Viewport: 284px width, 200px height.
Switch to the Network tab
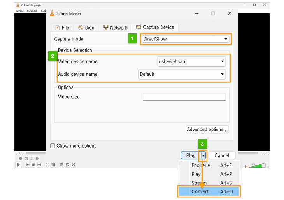(x=115, y=28)
